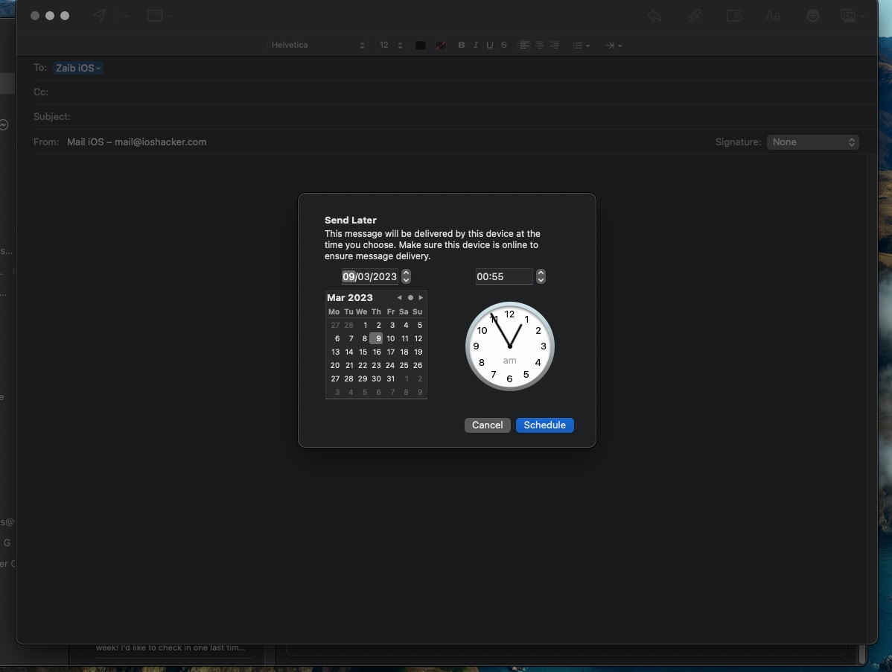This screenshot has height=672, width=892.
Task: Jump to today with calendar dot
Action: pos(410,297)
